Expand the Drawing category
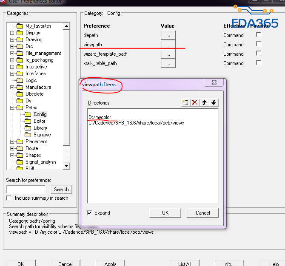 12,40
